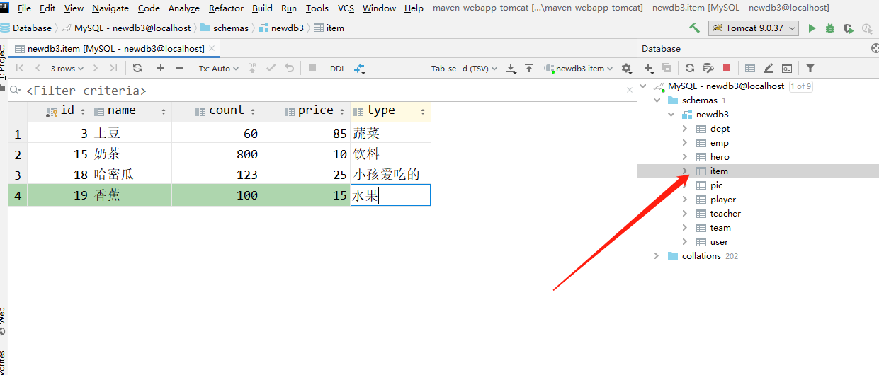The width and height of the screenshot is (879, 375).
Task: Add a new row with the plus icon
Action: click(x=161, y=69)
